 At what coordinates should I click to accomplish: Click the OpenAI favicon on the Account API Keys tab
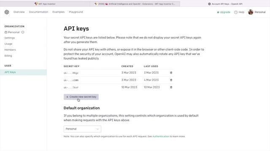[x=209, y=4]
